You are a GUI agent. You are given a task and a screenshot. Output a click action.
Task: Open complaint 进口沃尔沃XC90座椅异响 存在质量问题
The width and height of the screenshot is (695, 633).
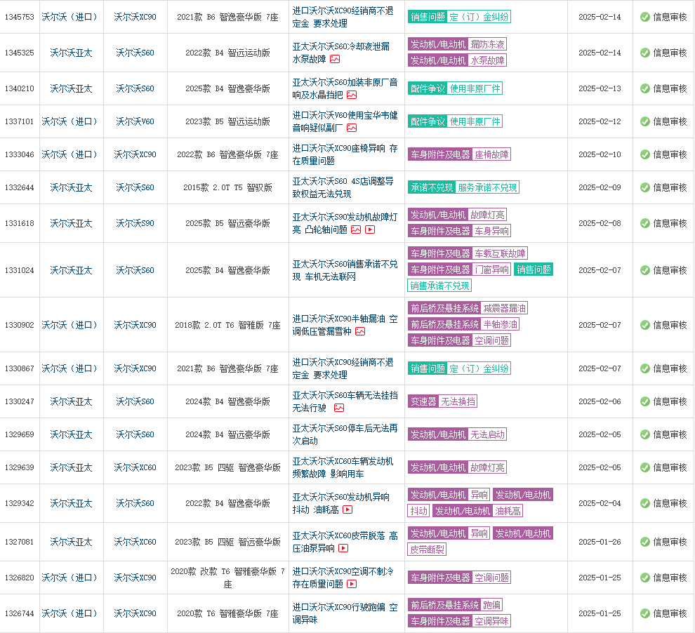pos(345,154)
